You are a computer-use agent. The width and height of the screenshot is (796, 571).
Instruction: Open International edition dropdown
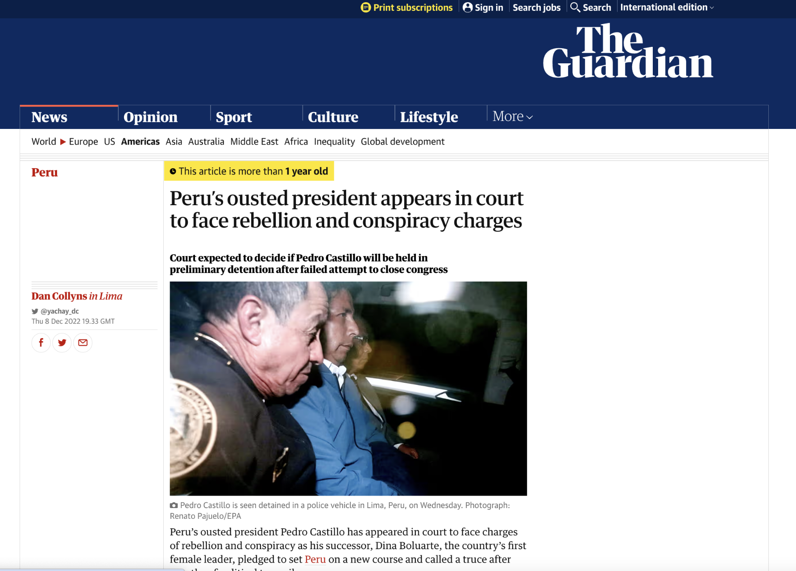tap(667, 7)
